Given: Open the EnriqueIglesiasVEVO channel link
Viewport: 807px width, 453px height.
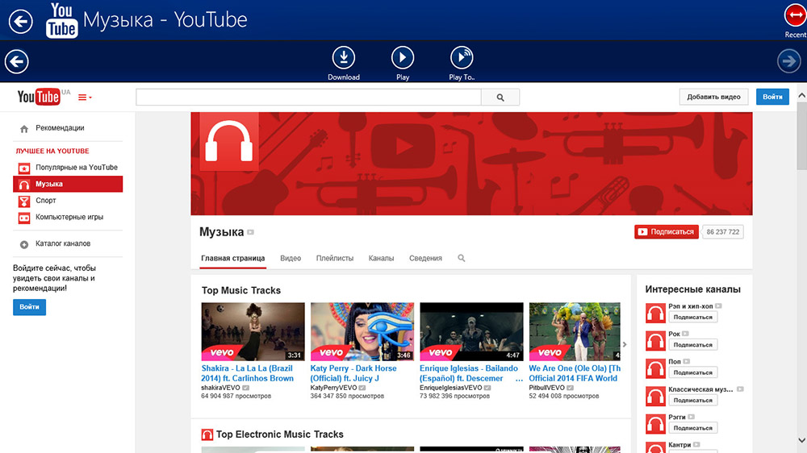Looking at the screenshot, I should tap(451, 388).
